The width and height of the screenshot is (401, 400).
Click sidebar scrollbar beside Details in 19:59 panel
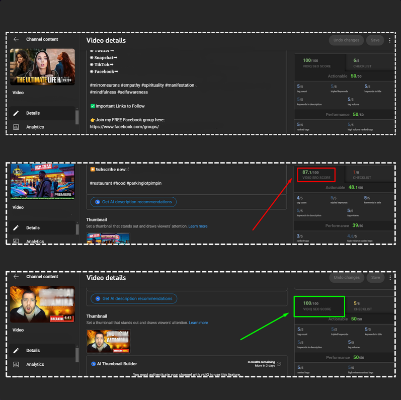(x=77, y=117)
